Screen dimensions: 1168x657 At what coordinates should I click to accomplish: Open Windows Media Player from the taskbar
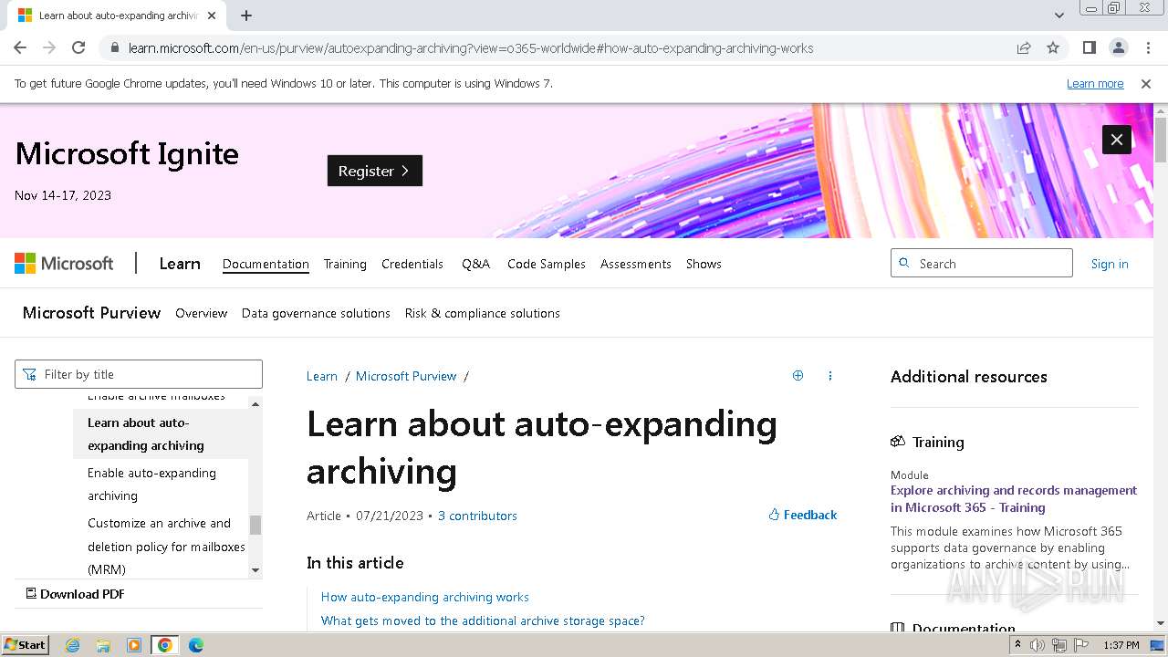pyautogui.click(x=134, y=645)
